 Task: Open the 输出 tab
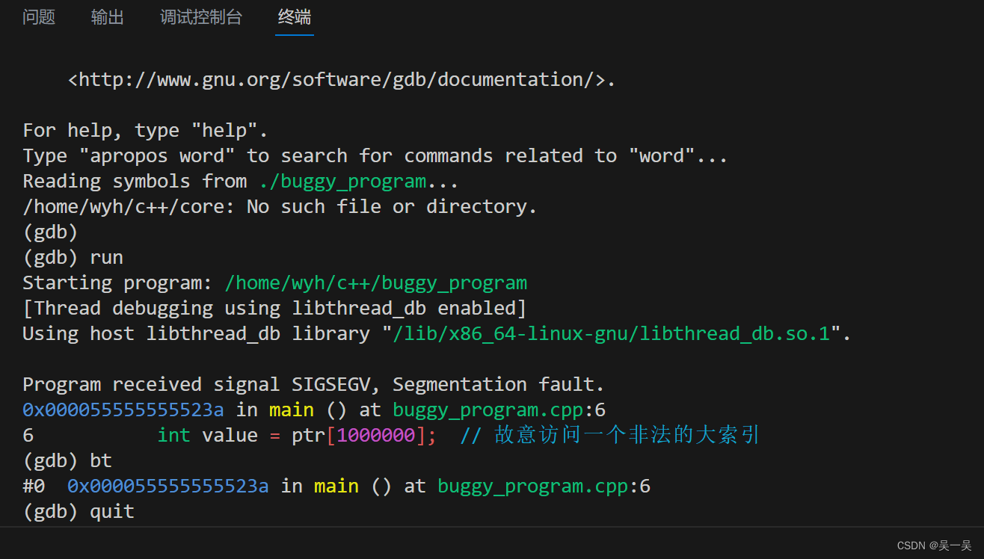click(107, 17)
